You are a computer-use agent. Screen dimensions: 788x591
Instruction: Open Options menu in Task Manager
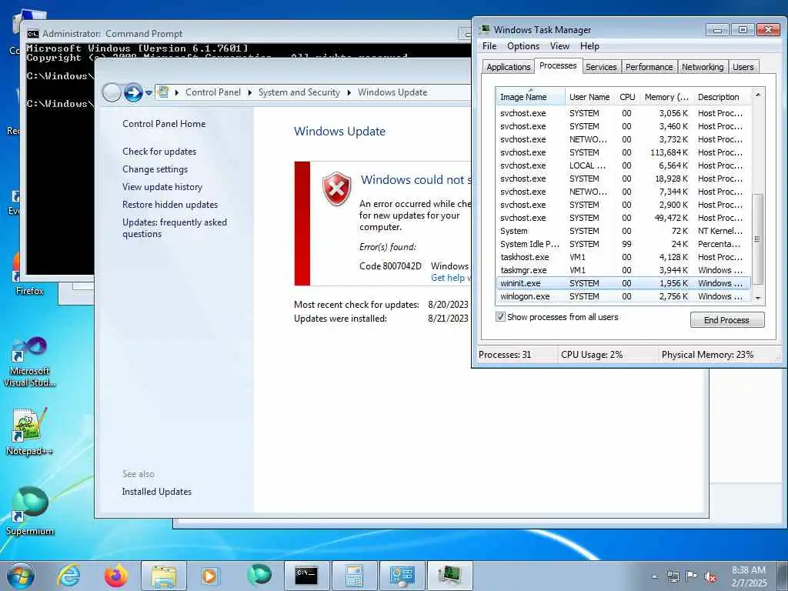[x=523, y=46]
